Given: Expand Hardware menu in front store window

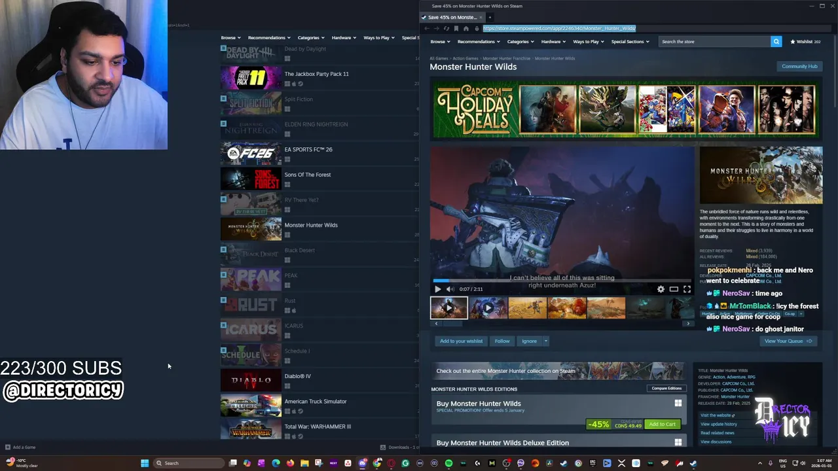Looking at the screenshot, I should tap(553, 41).
